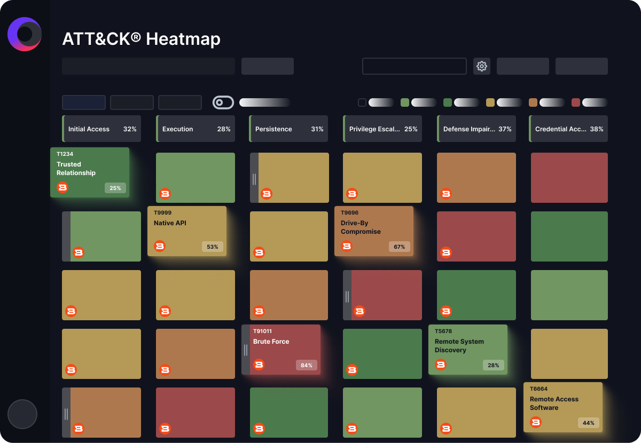641x443 pixels.
Task: Click the purple ring app logo
Action: (25, 34)
